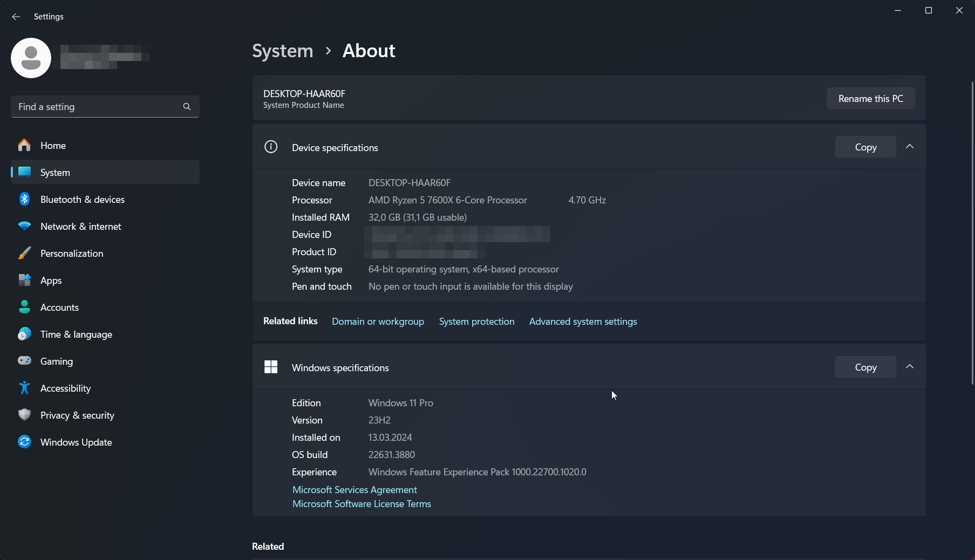
Task: Click the Accessibility figure icon
Action: pos(24,387)
